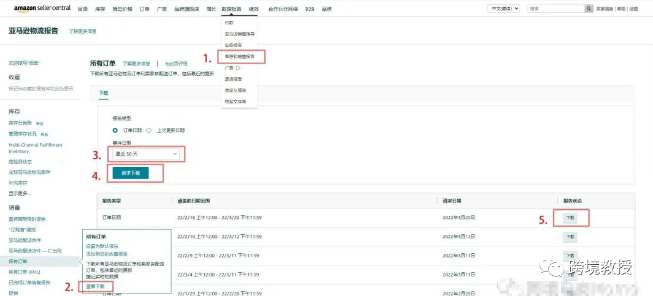The height and width of the screenshot is (296, 653).
Task: Click the 为此页评级 link
Action: [x=176, y=64]
